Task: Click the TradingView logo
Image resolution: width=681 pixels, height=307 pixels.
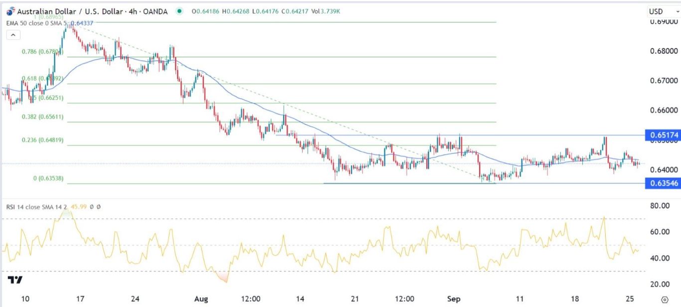Action: [x=15, y=280]
